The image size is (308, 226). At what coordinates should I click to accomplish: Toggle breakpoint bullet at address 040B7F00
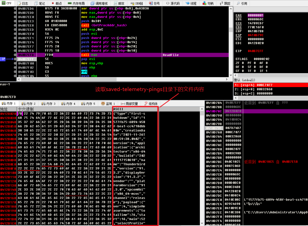coord(15,63)
